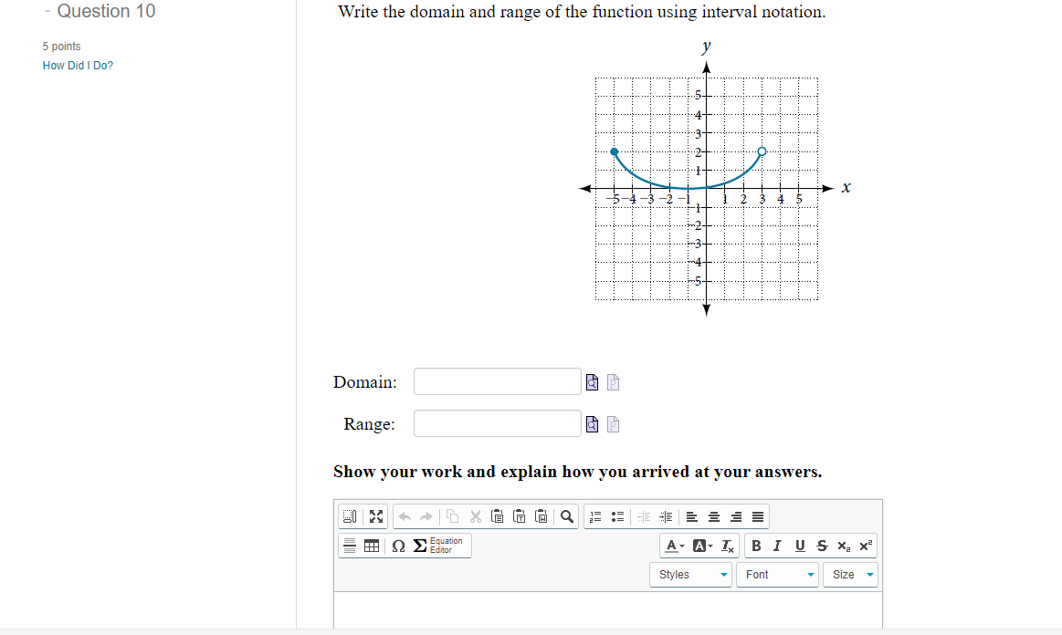Select superscript formatting in the editor
Viewport: 1062px width, 635px height.
coord(864,546)
